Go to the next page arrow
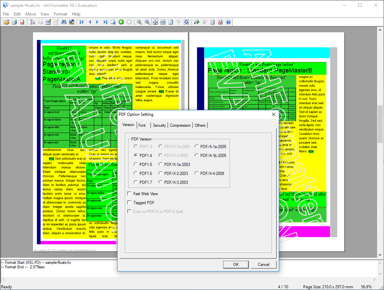The width and height of the screenshot is (384, 290). tap(98, 22)
